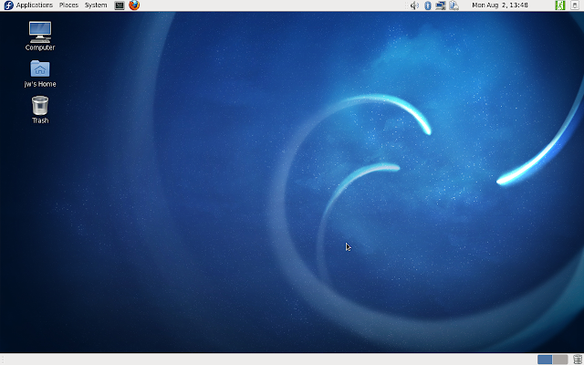Viewport: 584px width, 365px height.
Task: Click the network connection tray icon
Action: [x=441, y=5]
